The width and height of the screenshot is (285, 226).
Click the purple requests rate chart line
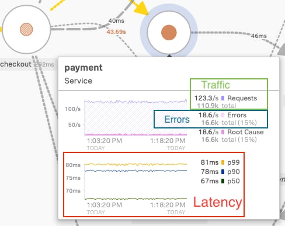(x=135, y=102)
